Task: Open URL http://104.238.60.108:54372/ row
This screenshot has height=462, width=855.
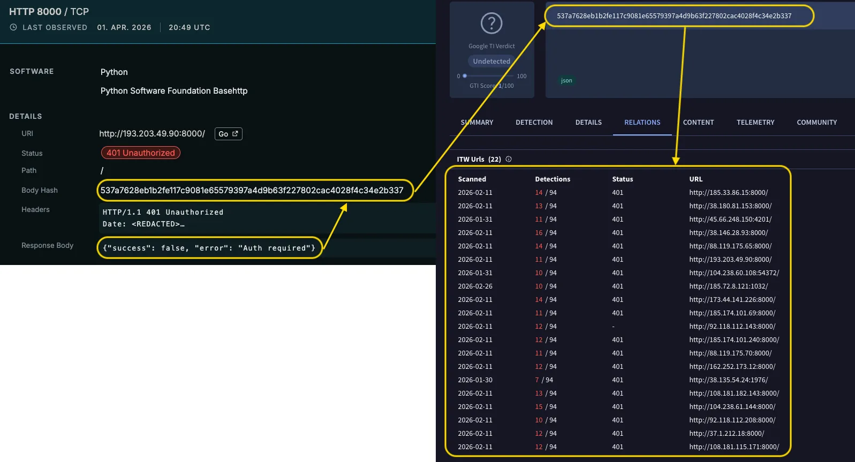Action: tap(734, 273)
